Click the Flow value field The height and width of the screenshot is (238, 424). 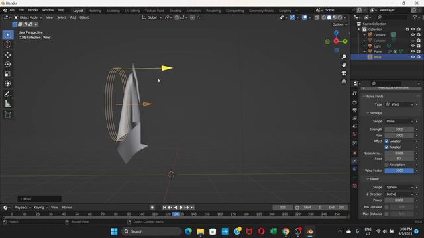coord(399,135)
